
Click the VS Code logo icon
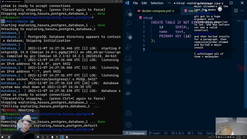pyautogui.click(x=127, y=3)
